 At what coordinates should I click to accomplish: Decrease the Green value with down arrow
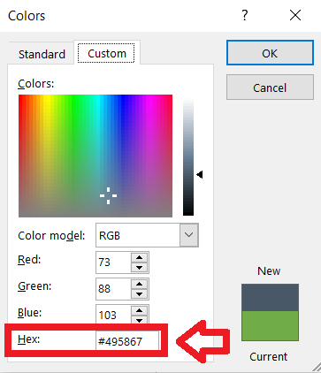tap(139, 294)
